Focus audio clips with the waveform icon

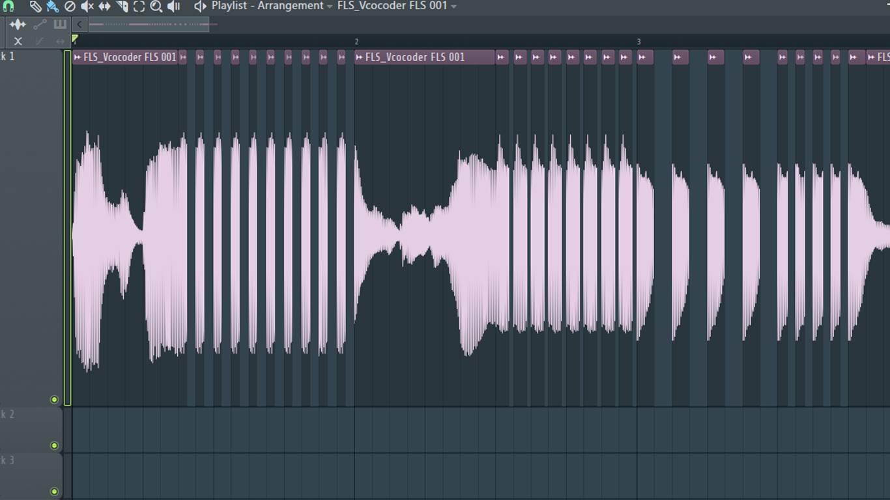tap(18, 25)
